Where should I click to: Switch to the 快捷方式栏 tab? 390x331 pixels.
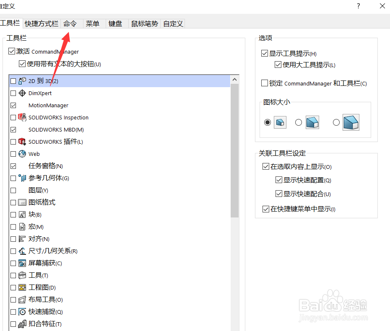(x=42, y=23)
